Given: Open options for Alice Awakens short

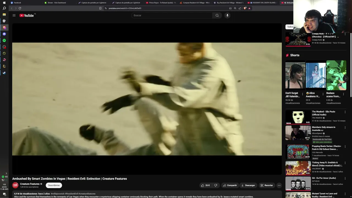Looking at the screenshot, I should (323, 94).
